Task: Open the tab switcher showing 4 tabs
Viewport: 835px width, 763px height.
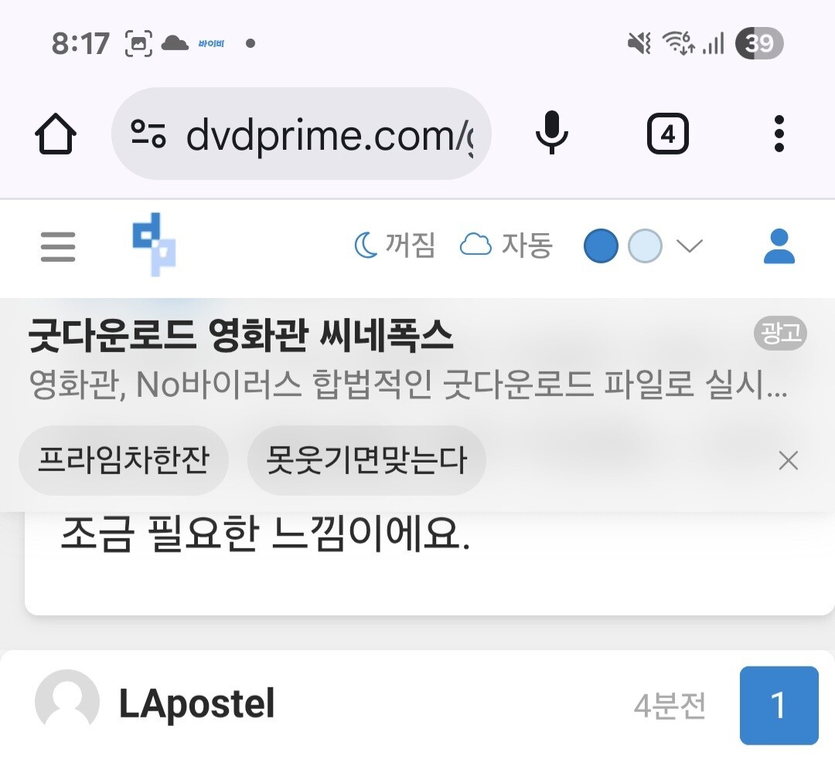Action: pyautogui.click(x=667, y=134)
